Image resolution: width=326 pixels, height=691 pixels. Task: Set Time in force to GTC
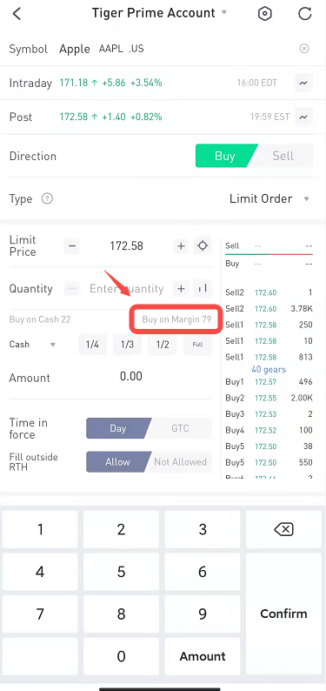tap(180, 428)
